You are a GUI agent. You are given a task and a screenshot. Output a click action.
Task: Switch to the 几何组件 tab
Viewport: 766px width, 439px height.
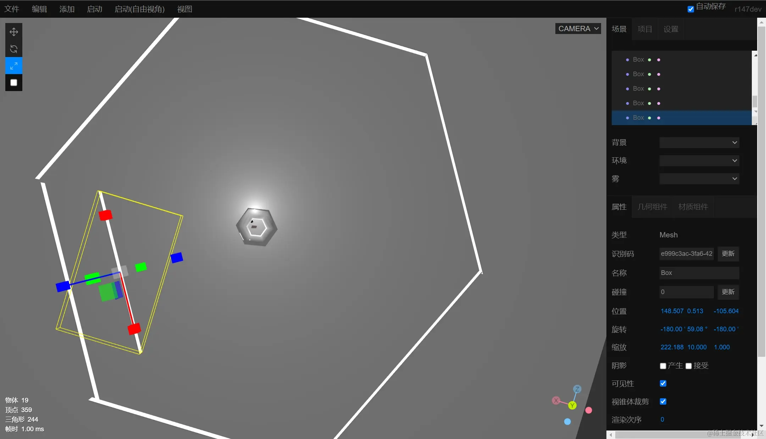[652, 207]
